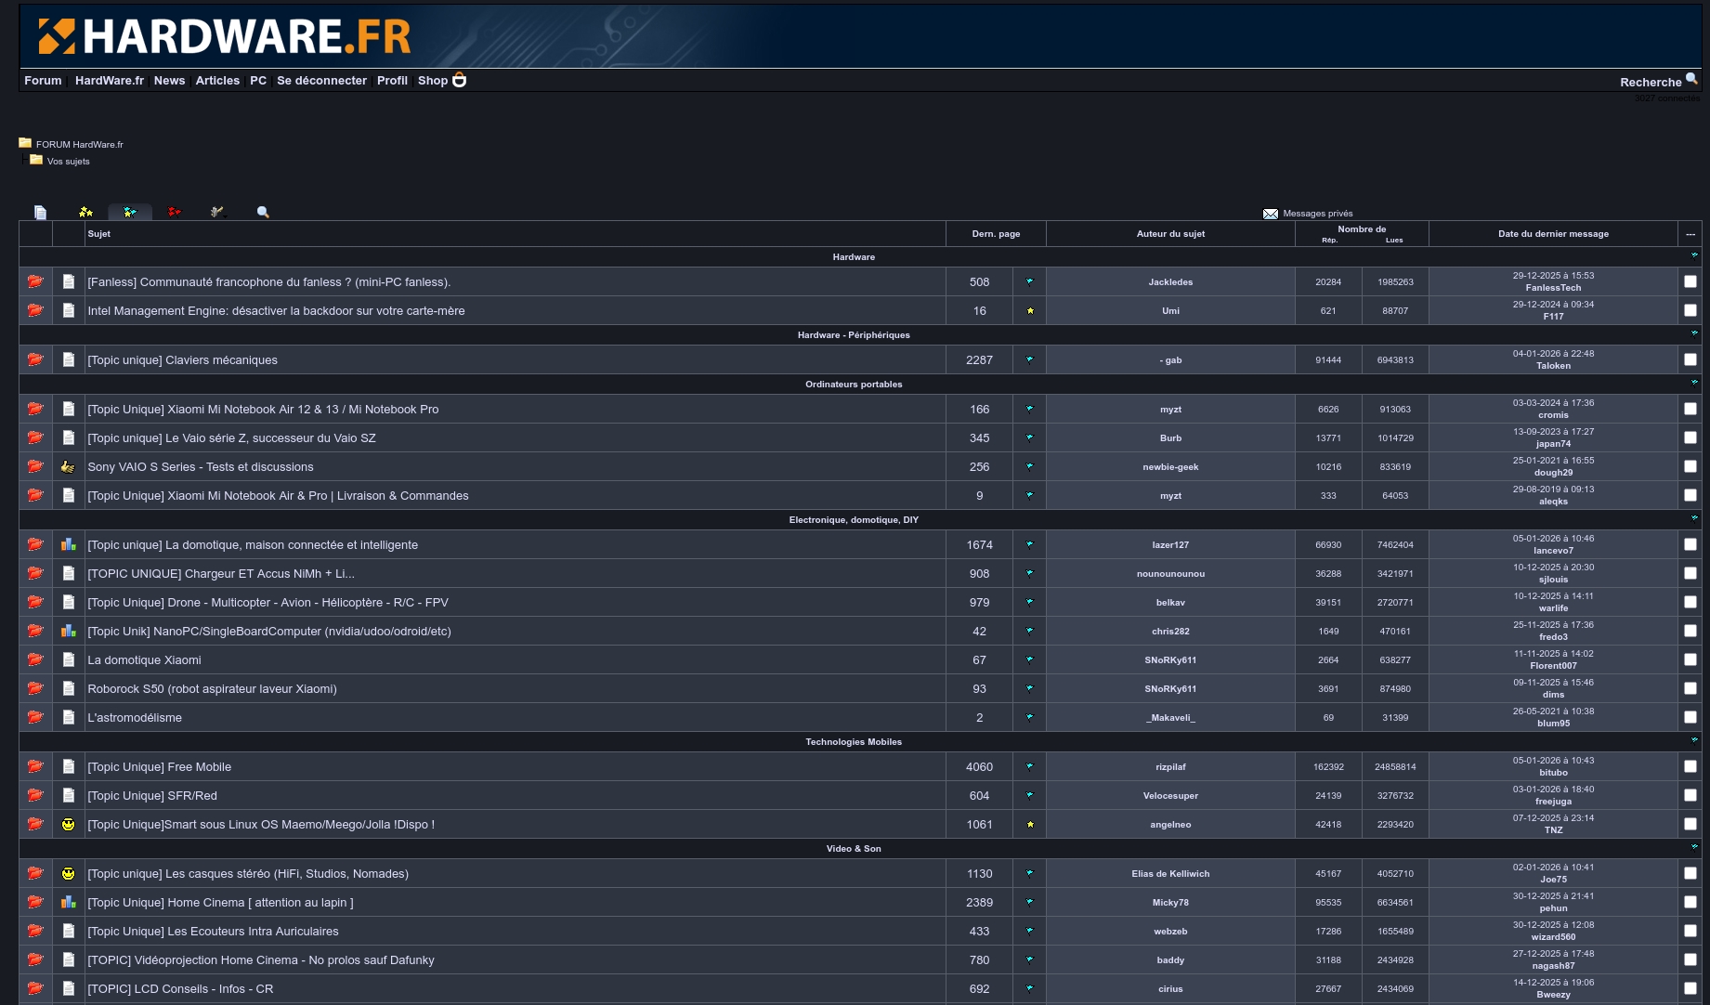Go to the Profil menu item

pyautogui.click(x=392, y=81)
